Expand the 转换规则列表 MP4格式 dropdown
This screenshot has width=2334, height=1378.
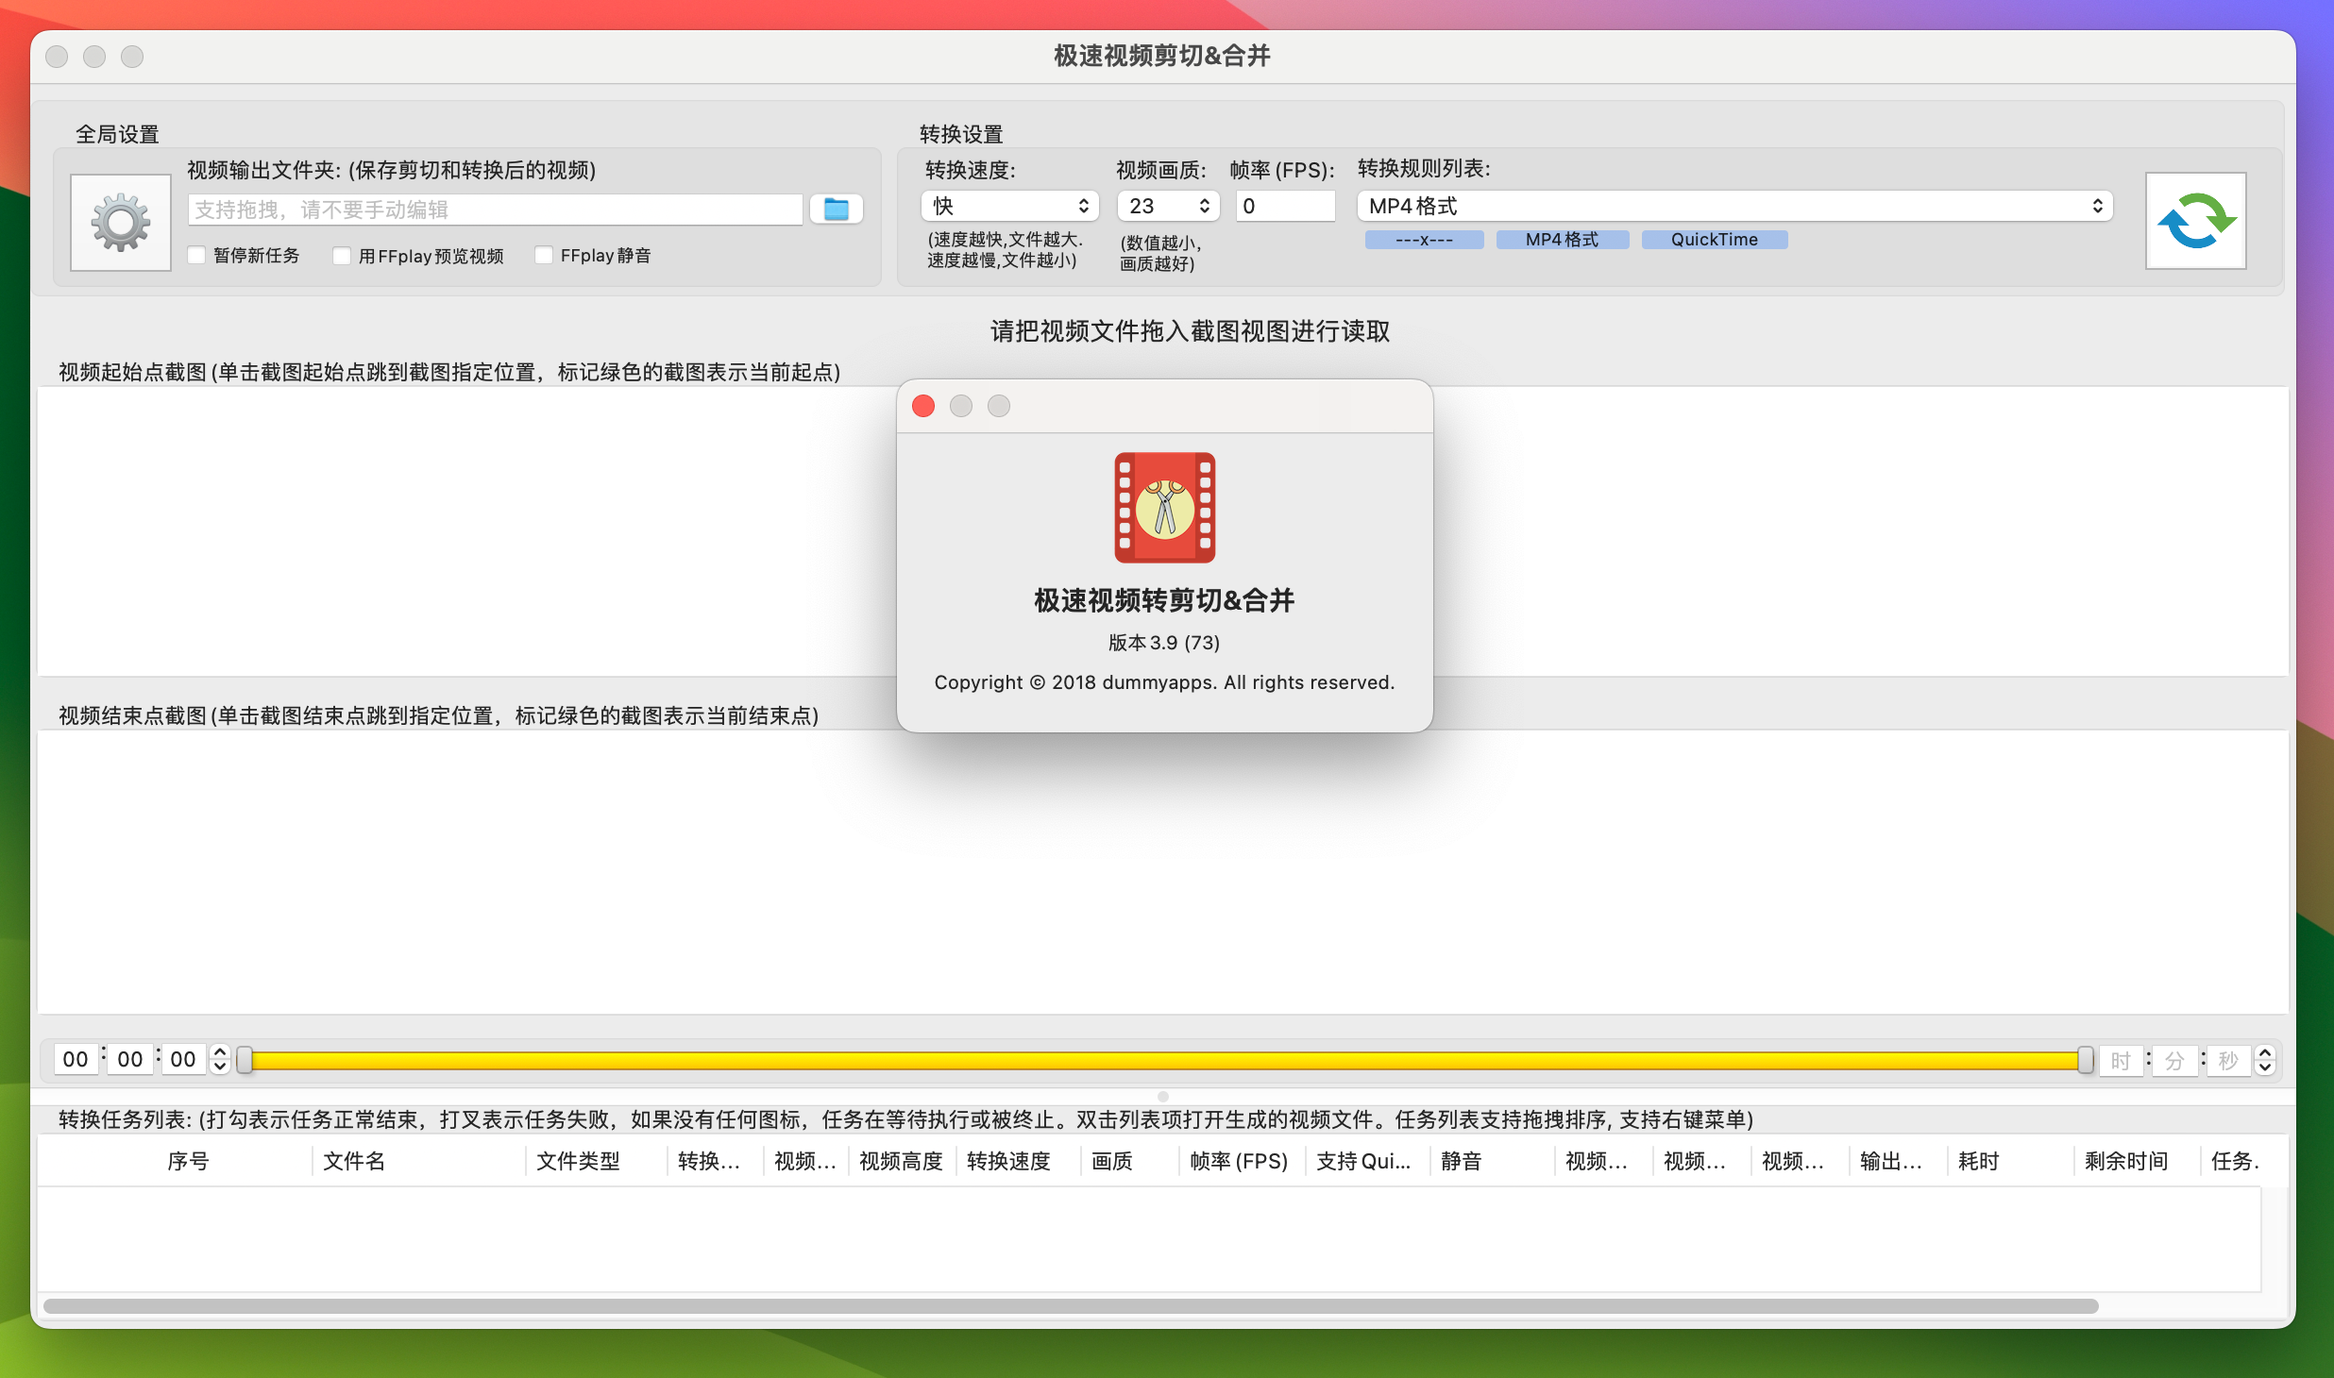pyautogui.click(x=1734, y=206)
